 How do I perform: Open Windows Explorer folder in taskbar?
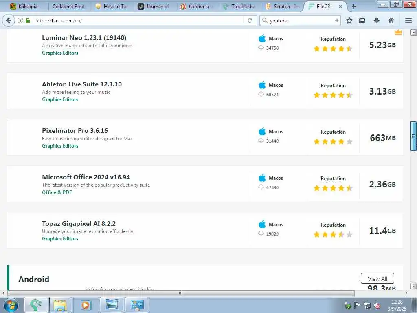tap(60, 305)
